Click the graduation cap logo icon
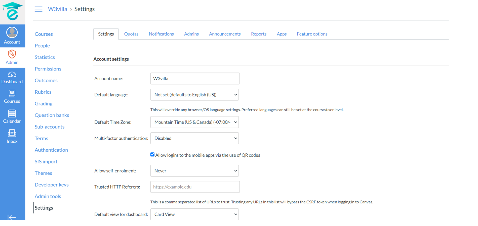478x226 pixels. point(12,11)
